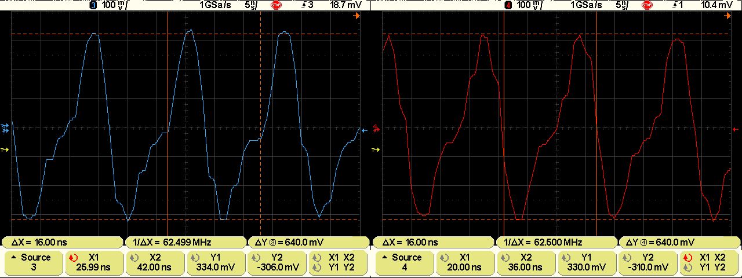Open the Source 4 cursor menu
742x278 pixels.
tap(403, 262)
